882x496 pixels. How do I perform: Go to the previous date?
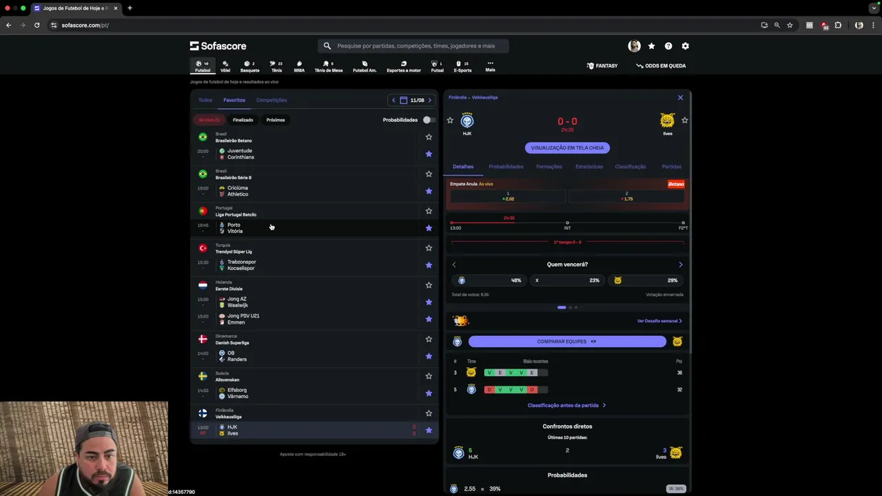[393, 101]
